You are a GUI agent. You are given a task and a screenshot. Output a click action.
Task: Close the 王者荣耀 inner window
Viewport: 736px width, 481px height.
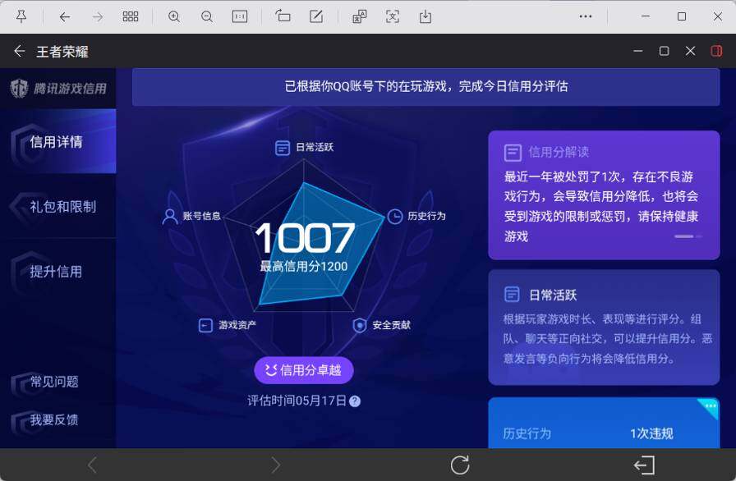tap(690, 51)
